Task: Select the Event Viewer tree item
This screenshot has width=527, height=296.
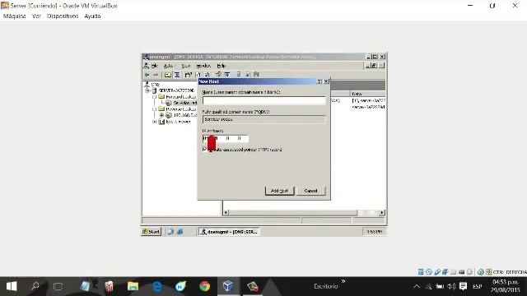Action: coord(178,122)
